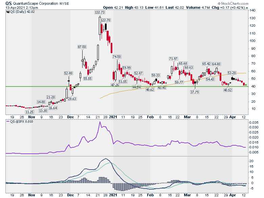Click the Chg +0.17 (+0.42%) reading
The width and height of the screenshot is (264, 198).
pos(228,7)
